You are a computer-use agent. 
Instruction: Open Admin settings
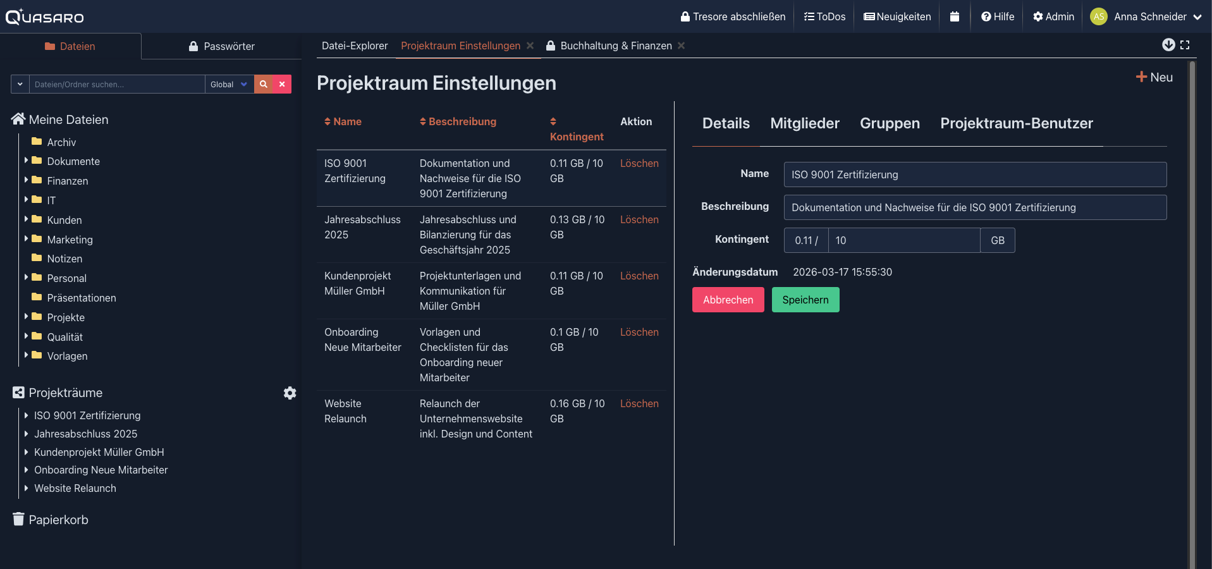[x=1053, y=16]
